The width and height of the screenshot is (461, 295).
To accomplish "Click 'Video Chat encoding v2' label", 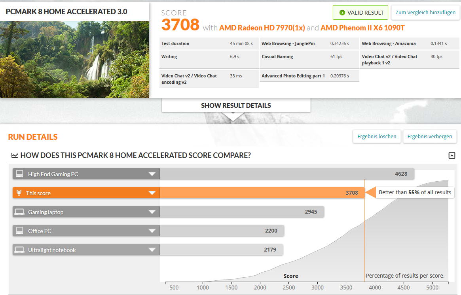I will [x=189, y=79].
